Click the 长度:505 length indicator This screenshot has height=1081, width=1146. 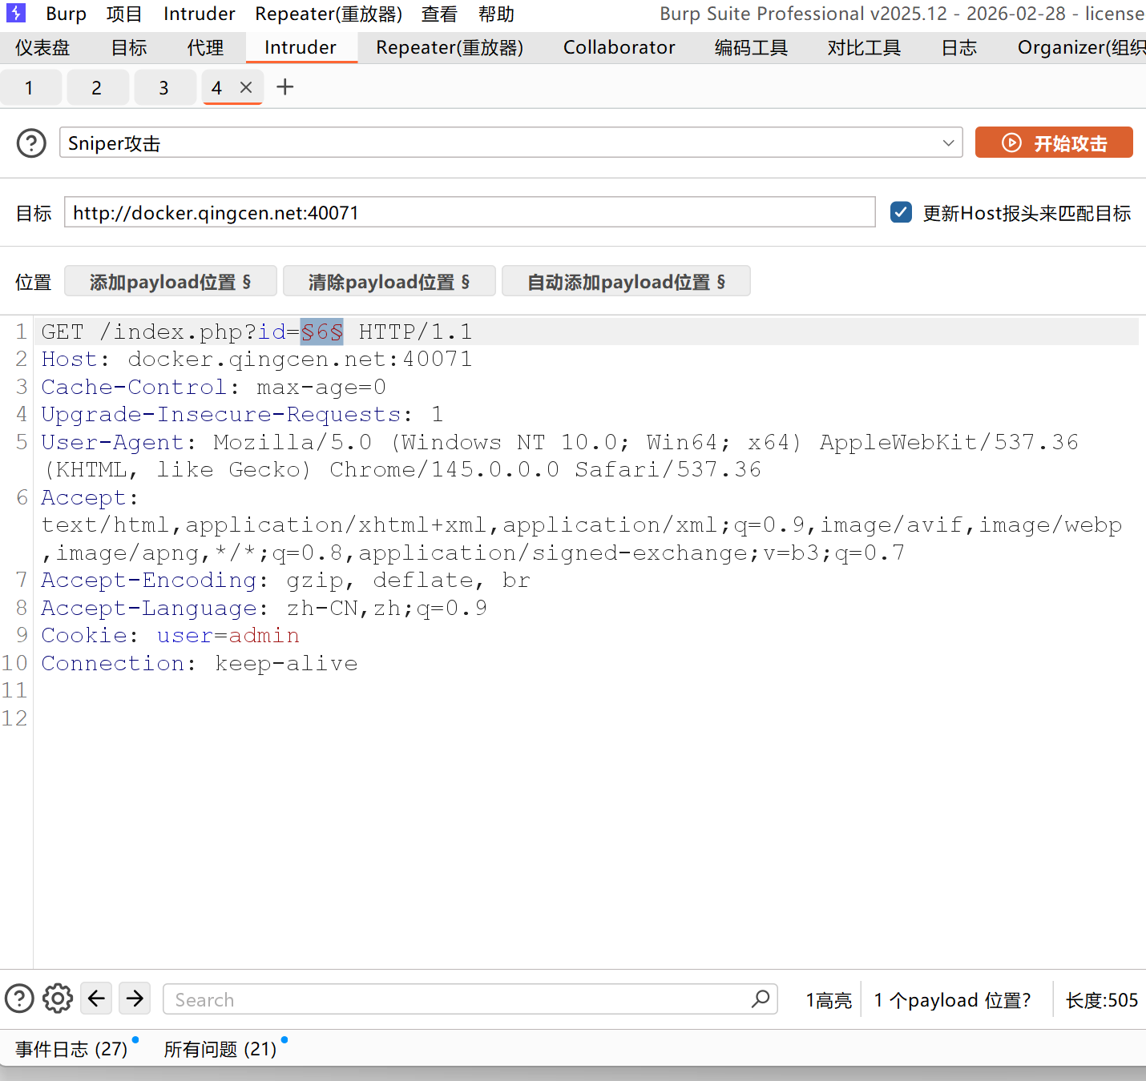tap(1102, 1000)
